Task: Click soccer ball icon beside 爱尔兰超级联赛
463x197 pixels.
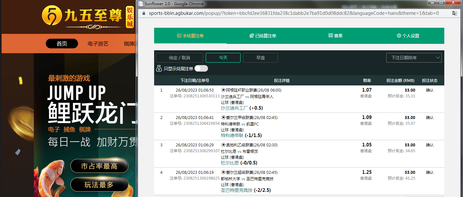Action: click(x=223, y=172)
